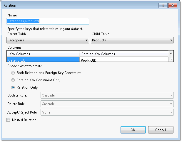Select Both Relation and Foreign Key Constraint
This screenshot has height=142, width=182.
[13, 73]
